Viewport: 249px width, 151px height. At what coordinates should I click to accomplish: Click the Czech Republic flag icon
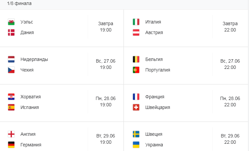[x=11, y=70]
